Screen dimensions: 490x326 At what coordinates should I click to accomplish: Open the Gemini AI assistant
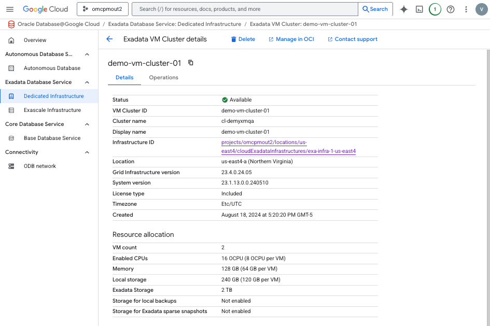coord(403,9)
